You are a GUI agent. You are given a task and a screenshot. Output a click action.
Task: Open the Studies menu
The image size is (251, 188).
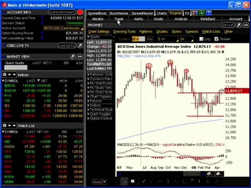pos(162,32)
